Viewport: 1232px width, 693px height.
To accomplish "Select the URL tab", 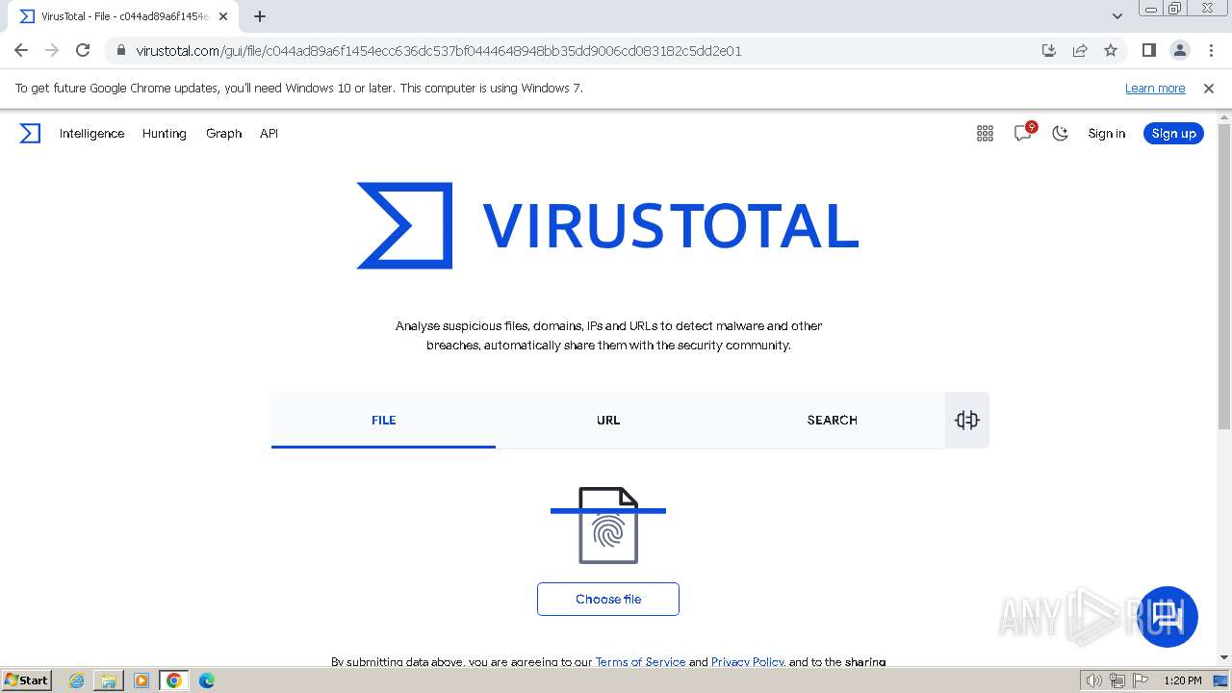I will coord(607,420).
